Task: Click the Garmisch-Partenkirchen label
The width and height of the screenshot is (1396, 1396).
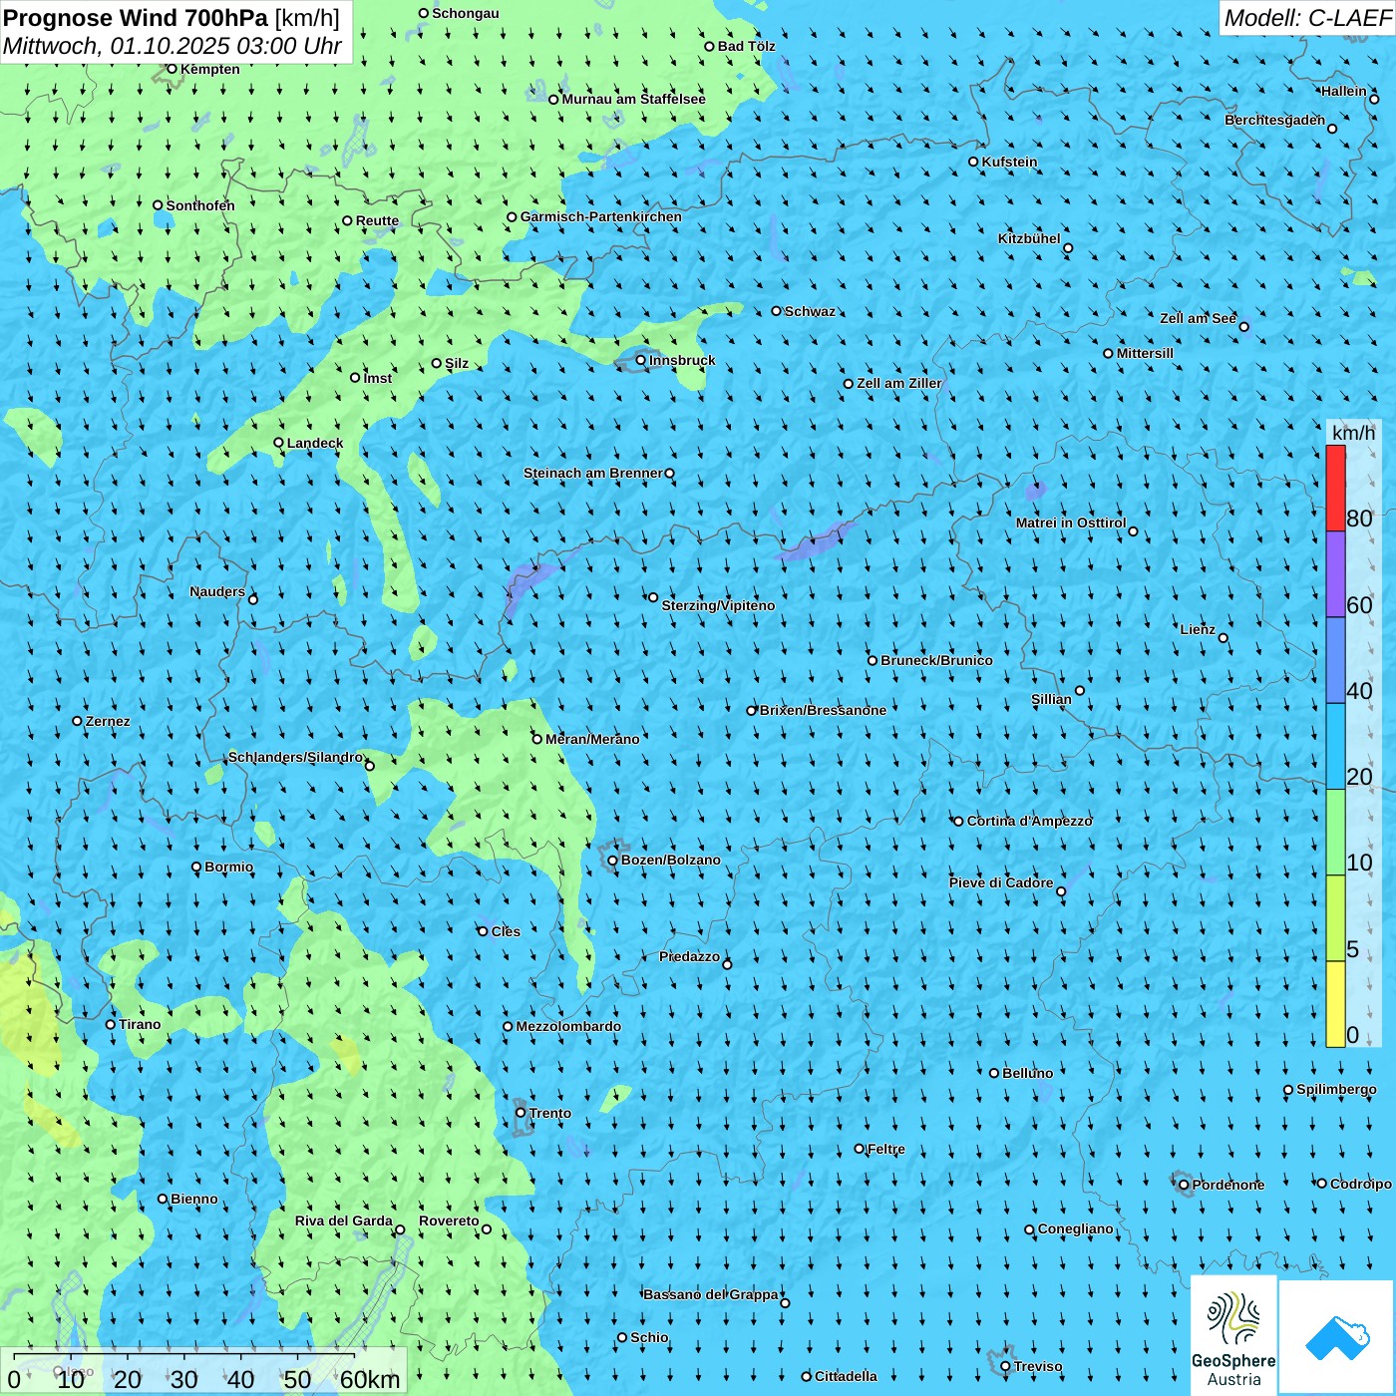Action: coord(601,216)
